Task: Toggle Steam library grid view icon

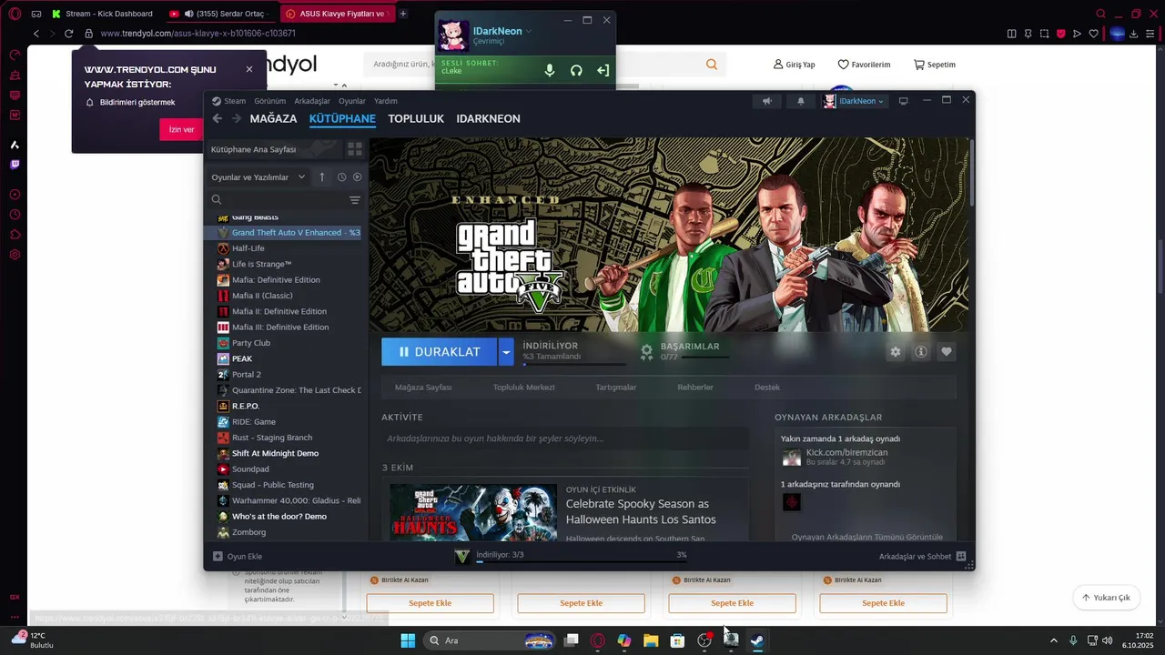Action: 355,149
